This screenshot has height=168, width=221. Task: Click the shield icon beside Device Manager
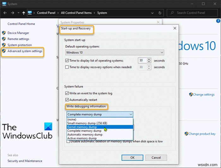pyautogui.click(x=4, y=33)
